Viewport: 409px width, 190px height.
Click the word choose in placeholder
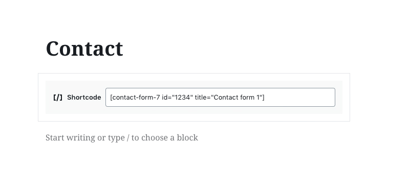pyautogui.click(x=155, y=137)
